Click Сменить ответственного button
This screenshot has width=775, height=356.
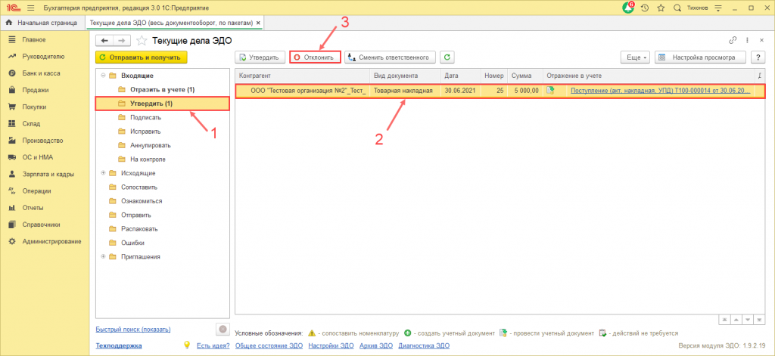pos(390,57)
